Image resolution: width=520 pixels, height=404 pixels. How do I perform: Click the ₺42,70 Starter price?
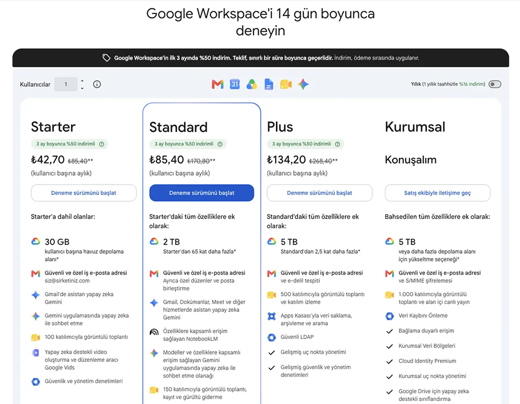click(48, 160)
